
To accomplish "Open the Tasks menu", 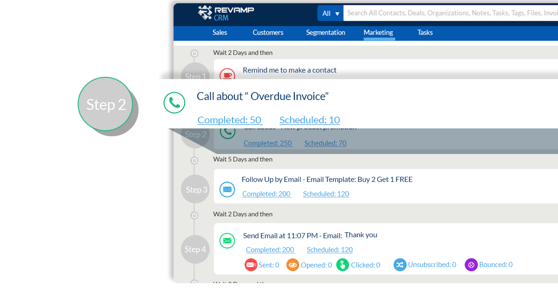I will [x=425, y=33].
